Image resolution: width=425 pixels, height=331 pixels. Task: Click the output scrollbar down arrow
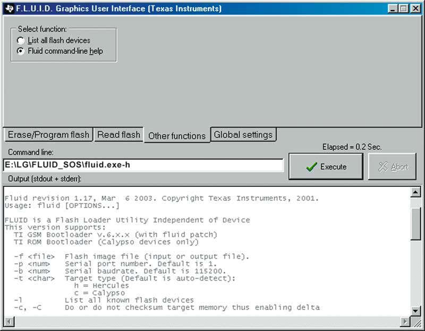pos(415,311)
